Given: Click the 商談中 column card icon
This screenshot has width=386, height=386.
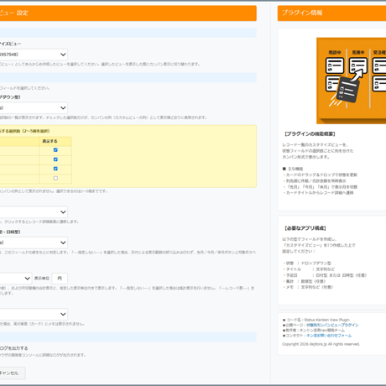Looking at the screenshot, I should tap(335, 65).
